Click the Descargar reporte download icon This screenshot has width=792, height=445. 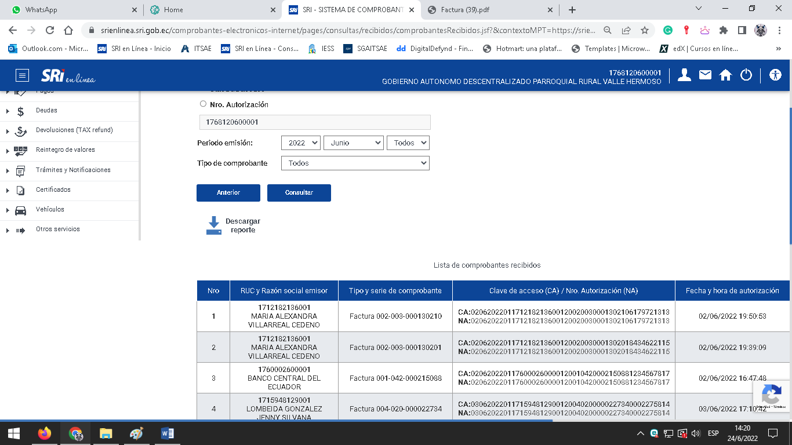coord(214,225)
